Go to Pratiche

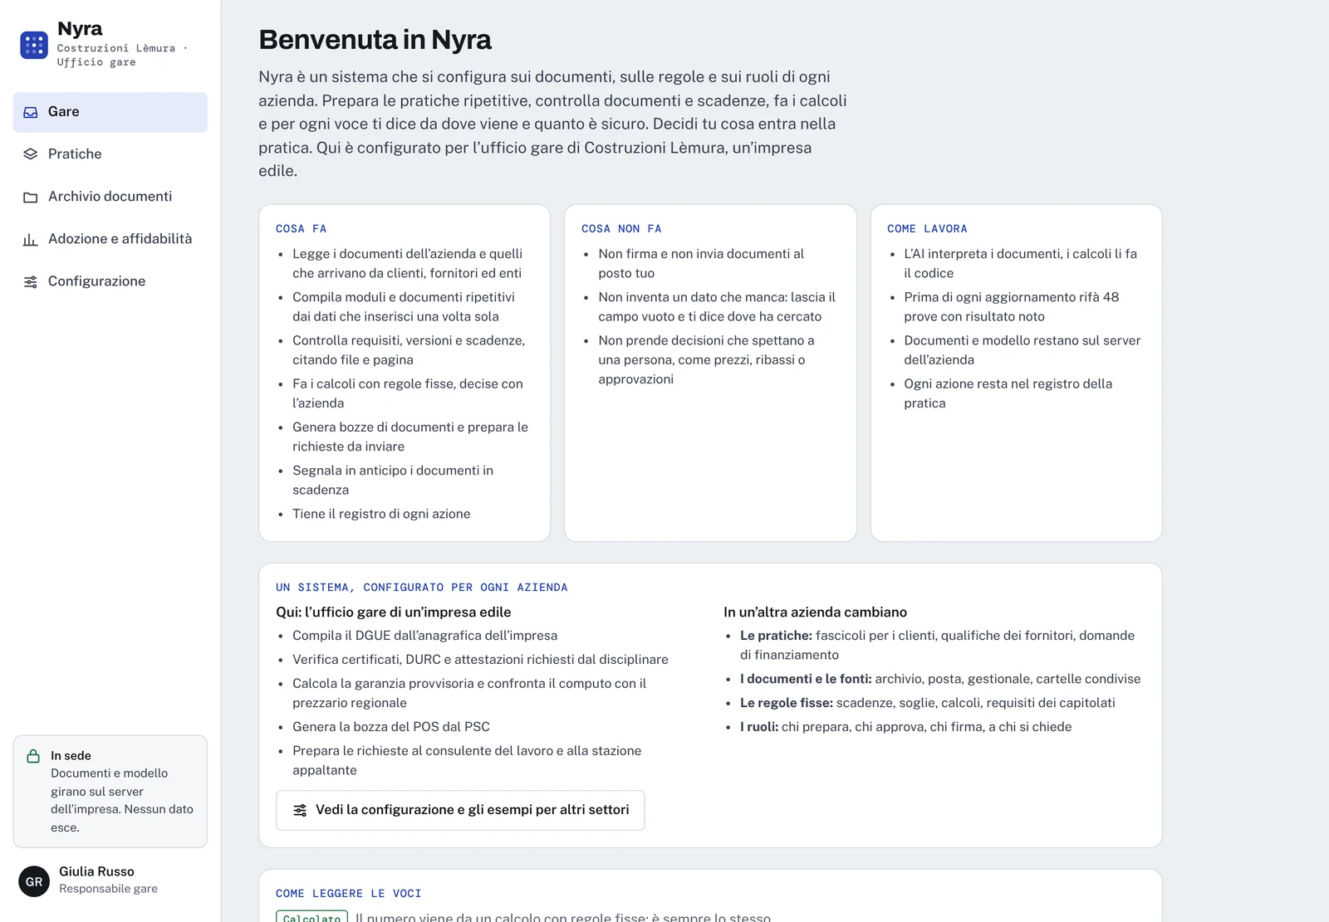110,154
